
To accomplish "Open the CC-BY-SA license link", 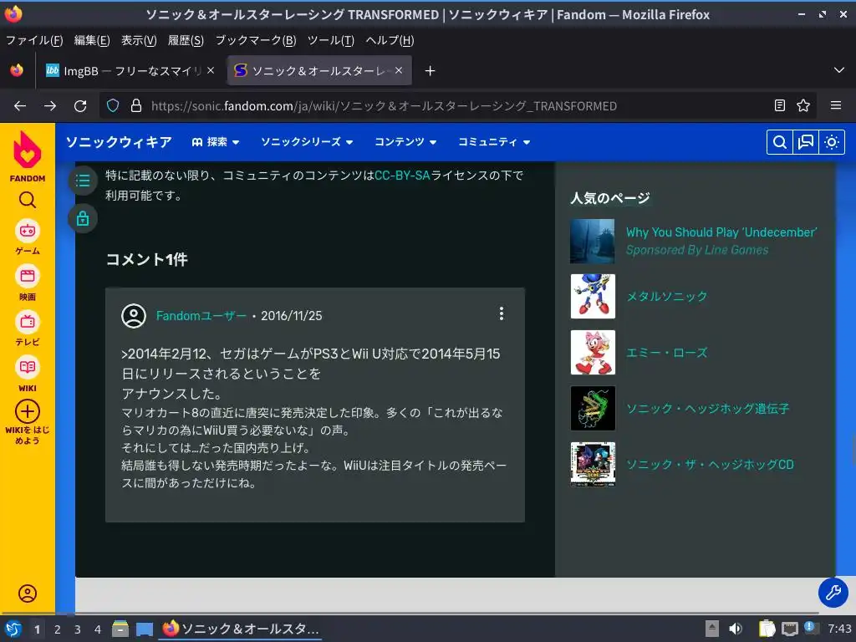I will point(402,176).
